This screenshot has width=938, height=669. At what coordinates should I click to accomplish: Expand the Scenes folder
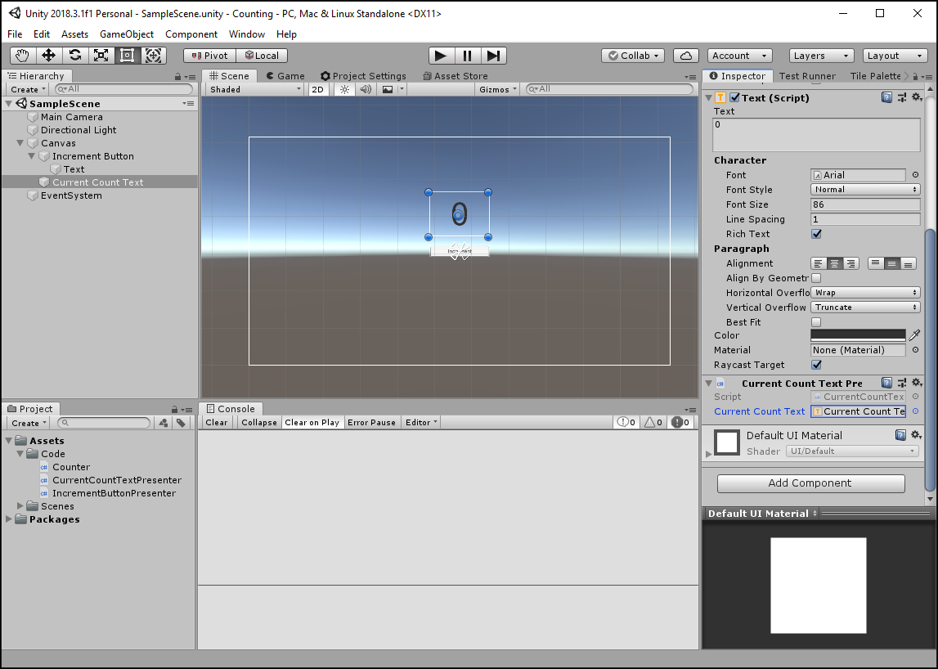pos(20,506)
